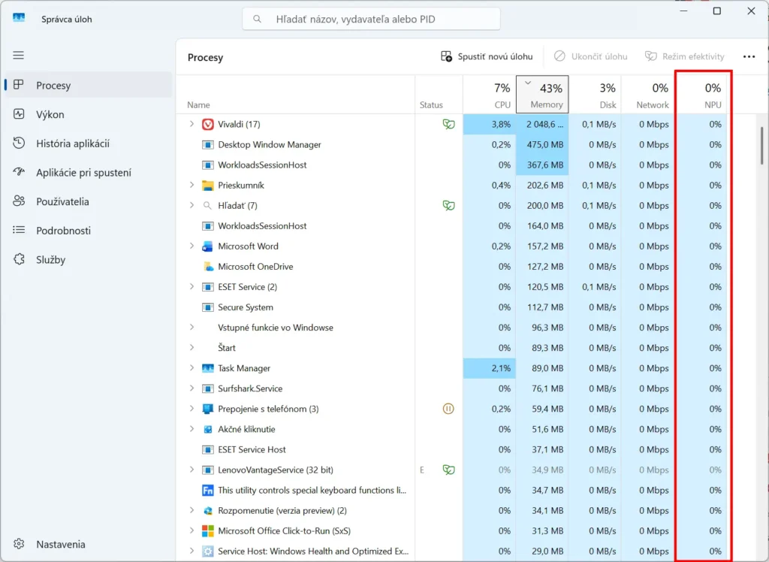Click the ESET Service Host icon
Screen dimensions: 769x562
click(x=208, y=449)
